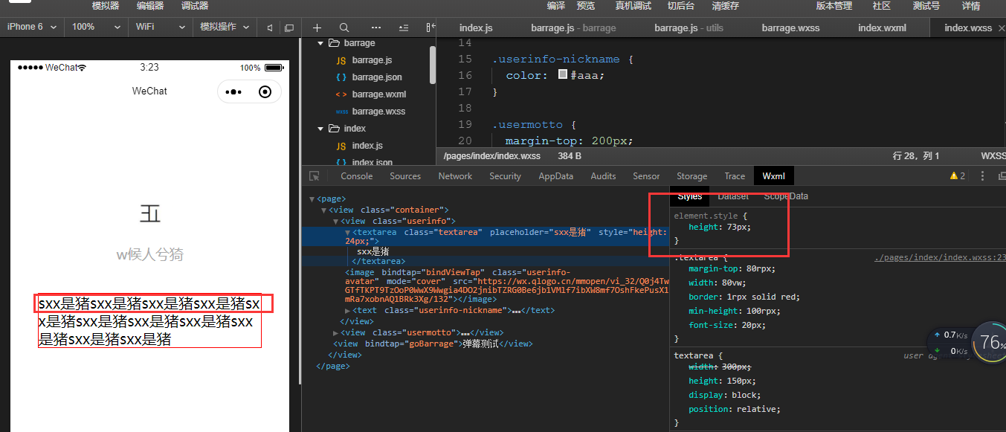Open the more options (...) icon

point(375,26)
